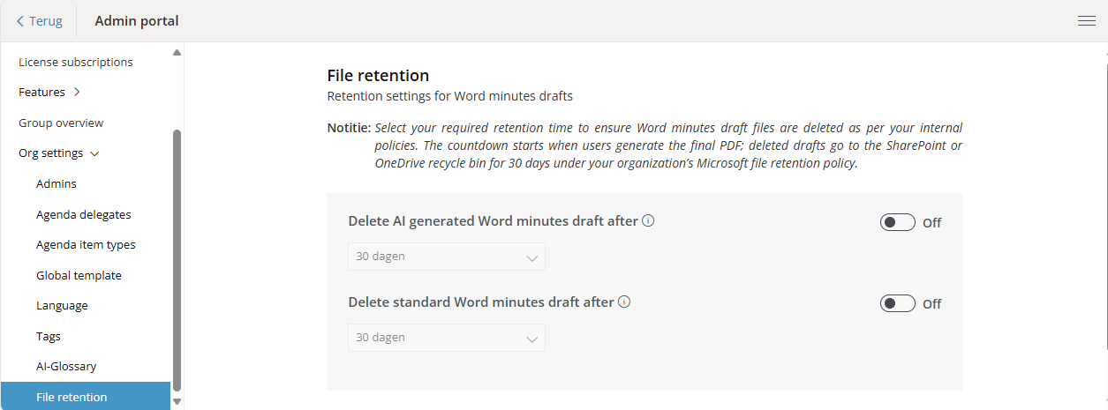Enable AI generated Word draft deletion toggle
The width and height of the screenshot is (1108, 410).
(897, 222)
